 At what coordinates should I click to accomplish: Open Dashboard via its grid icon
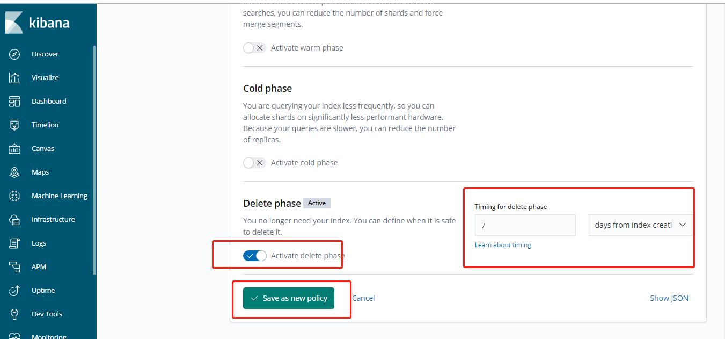[14, 101]
